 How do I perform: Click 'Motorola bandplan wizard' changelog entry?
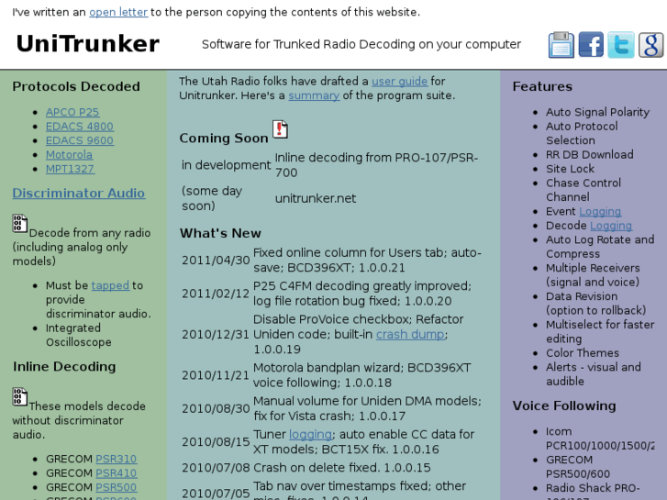362,375
